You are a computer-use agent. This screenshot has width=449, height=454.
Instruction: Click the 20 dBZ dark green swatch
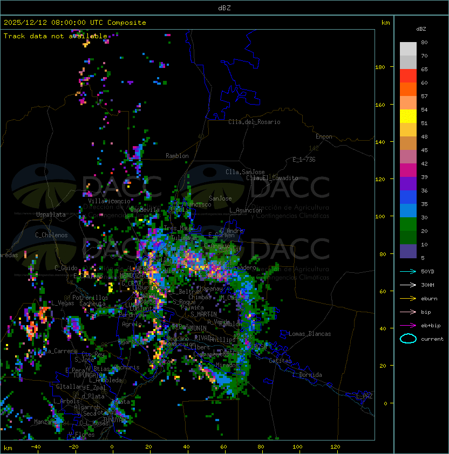pos(408,237)
